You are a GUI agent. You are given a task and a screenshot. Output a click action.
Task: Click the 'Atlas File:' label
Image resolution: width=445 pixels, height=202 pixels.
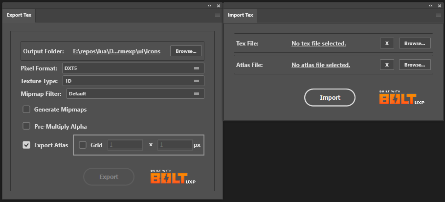pyautogui.click(x=249, y=65)
